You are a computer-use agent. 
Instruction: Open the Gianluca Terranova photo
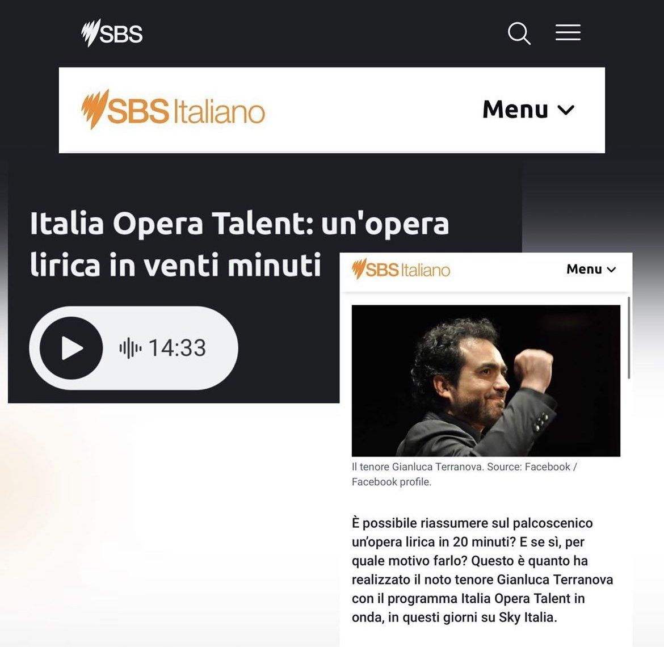(486, 381)
